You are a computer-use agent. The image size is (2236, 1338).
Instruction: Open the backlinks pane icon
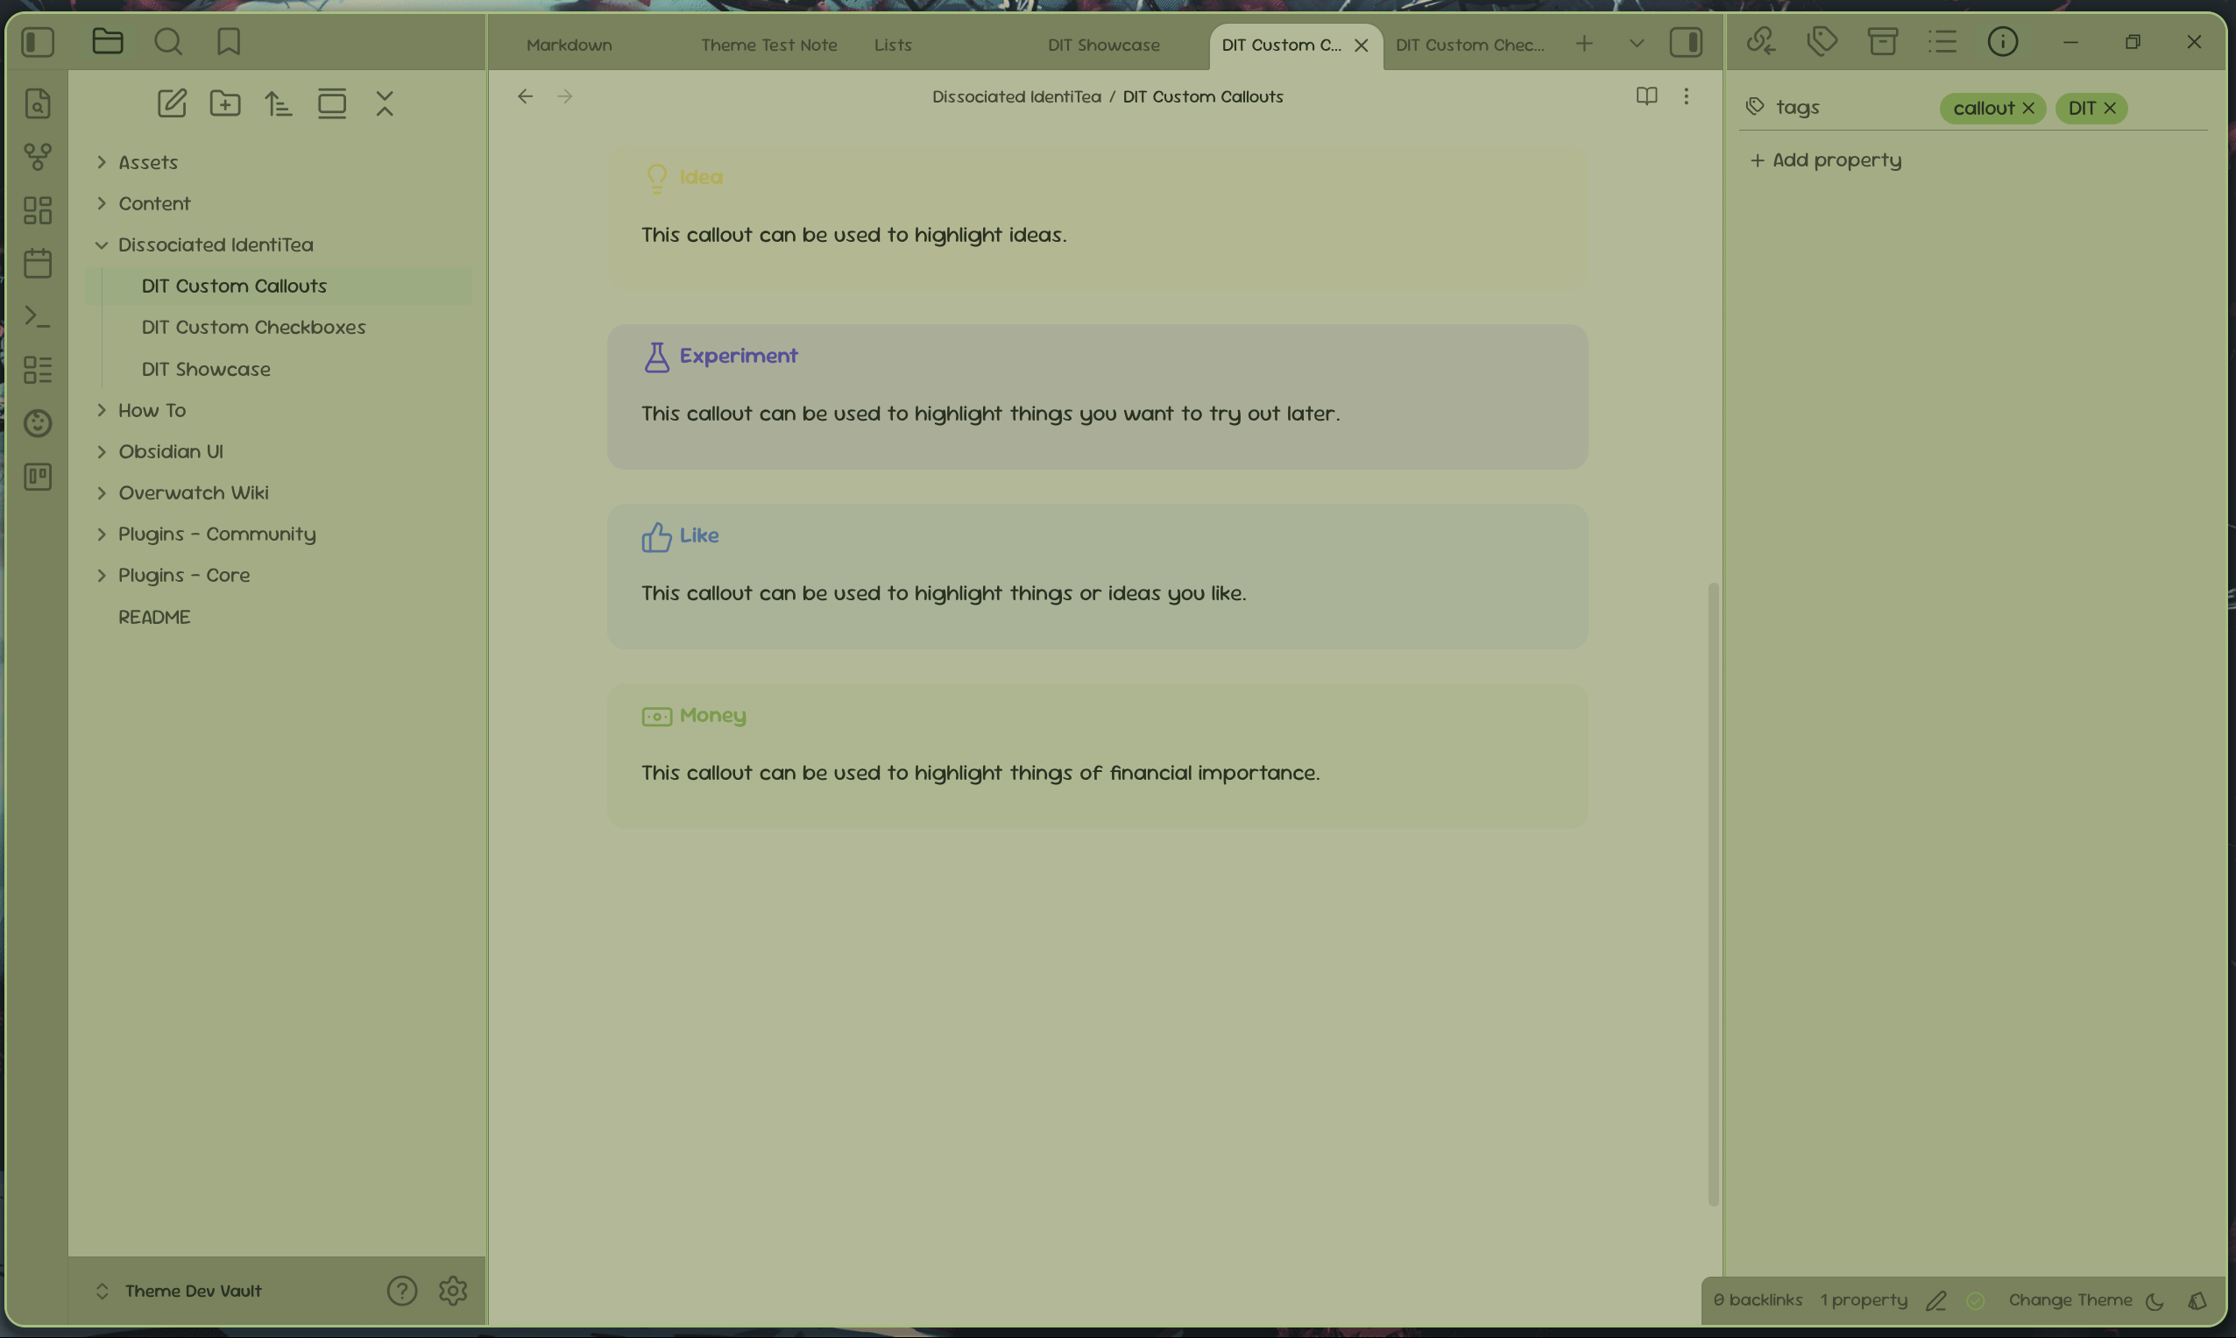(1761, 41)
